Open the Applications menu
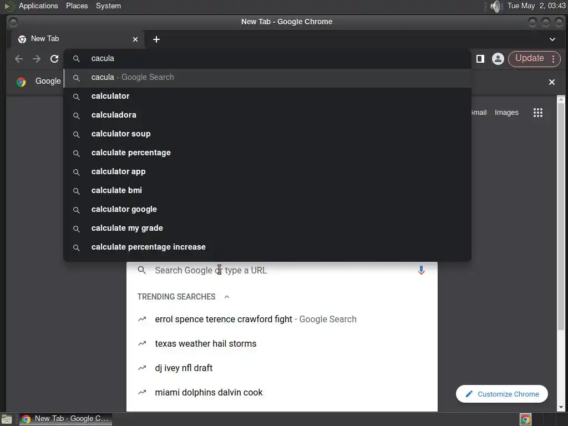Screen dimensions: 568x426 click(38, 6)
